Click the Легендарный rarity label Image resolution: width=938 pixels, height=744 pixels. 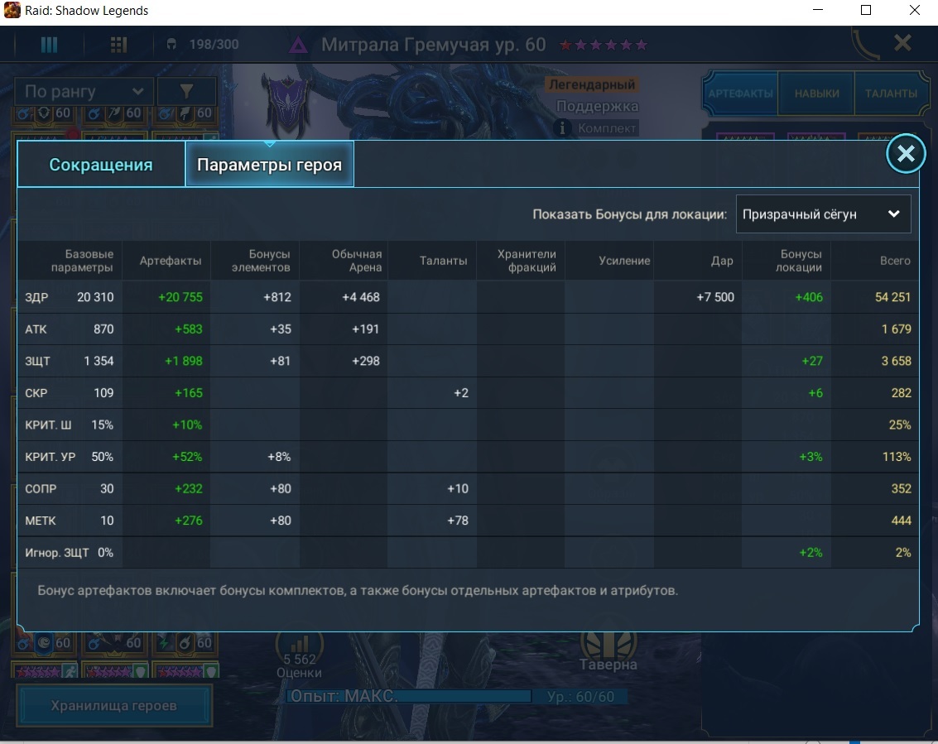coord(592,85)
